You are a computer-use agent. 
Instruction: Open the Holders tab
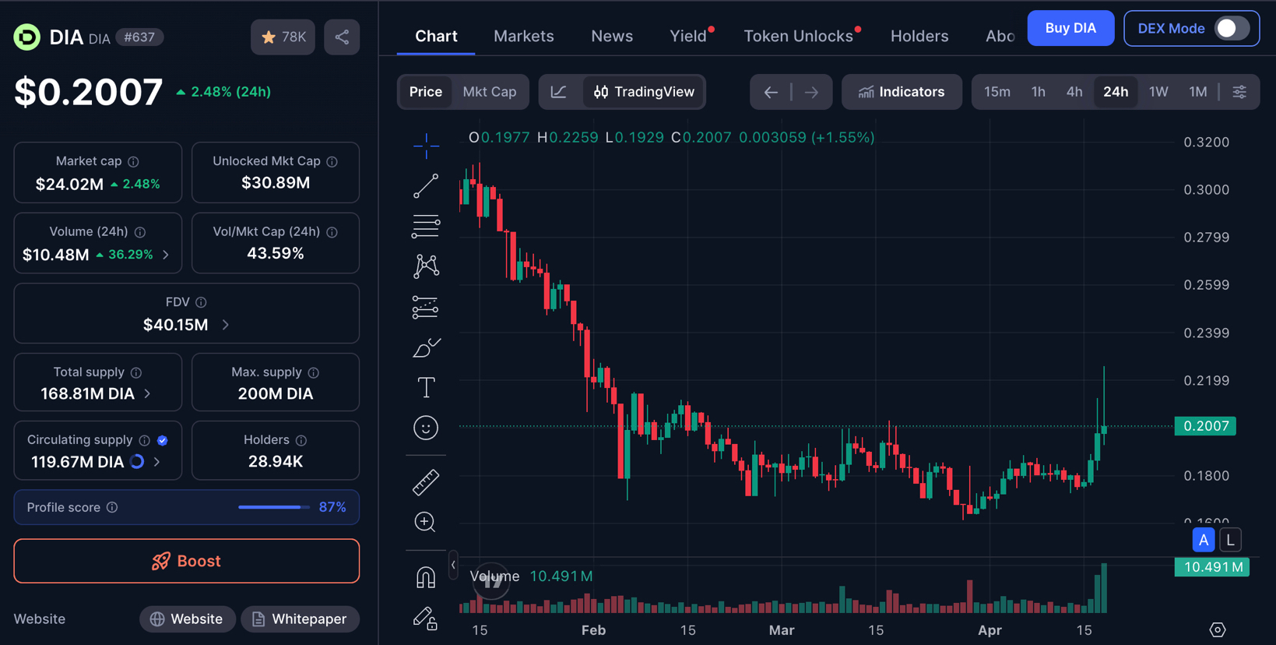click(919, 37)
